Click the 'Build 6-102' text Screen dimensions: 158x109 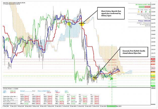[148, 26]
